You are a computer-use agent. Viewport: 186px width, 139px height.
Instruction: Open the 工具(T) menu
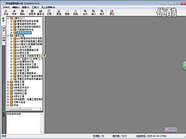[35, 7]
